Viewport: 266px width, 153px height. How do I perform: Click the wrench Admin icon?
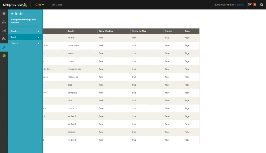(4, 47)
